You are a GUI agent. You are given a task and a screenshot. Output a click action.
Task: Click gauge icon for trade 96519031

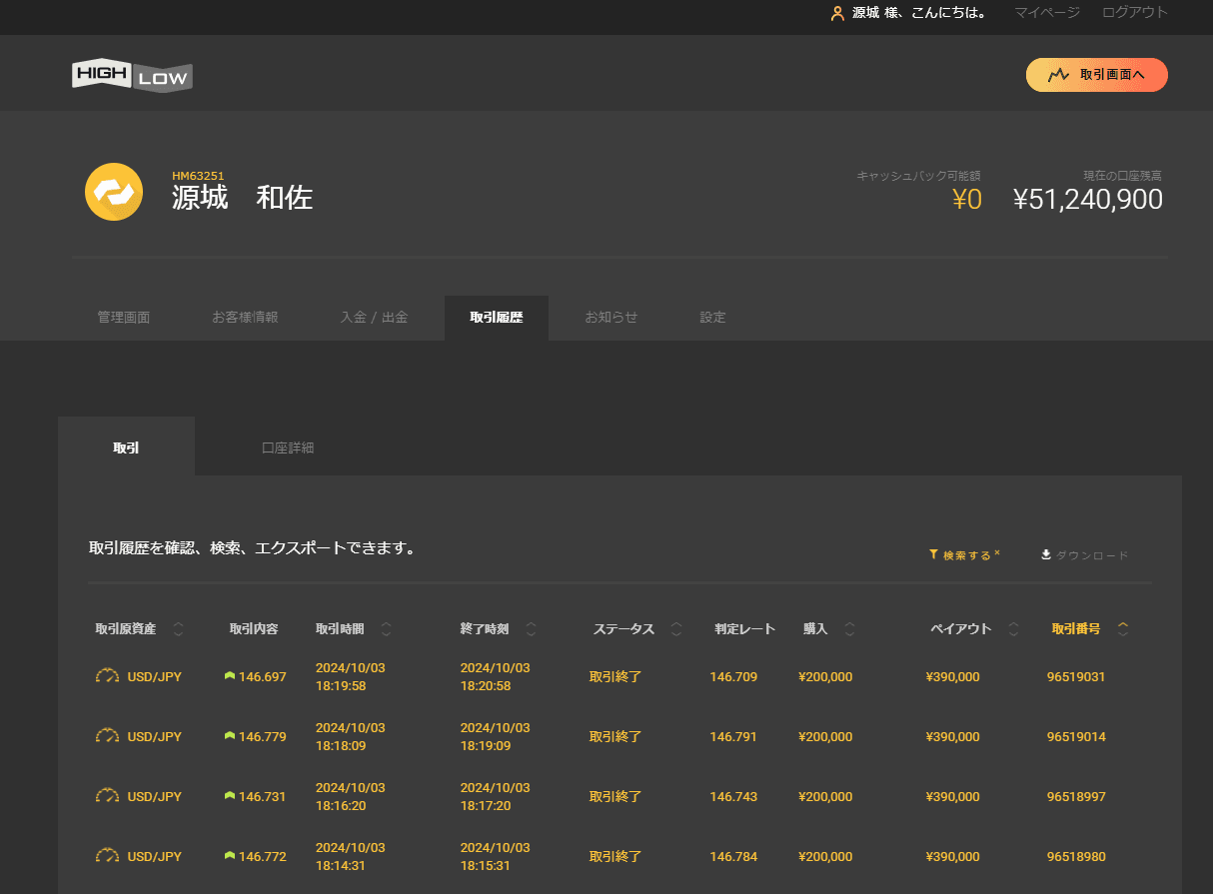click(x=107, y=676)
